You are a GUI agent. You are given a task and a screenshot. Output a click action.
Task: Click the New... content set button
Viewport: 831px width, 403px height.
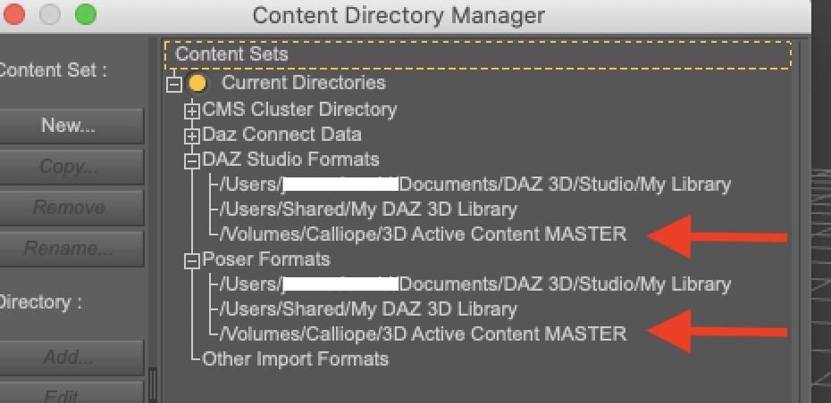69,126
